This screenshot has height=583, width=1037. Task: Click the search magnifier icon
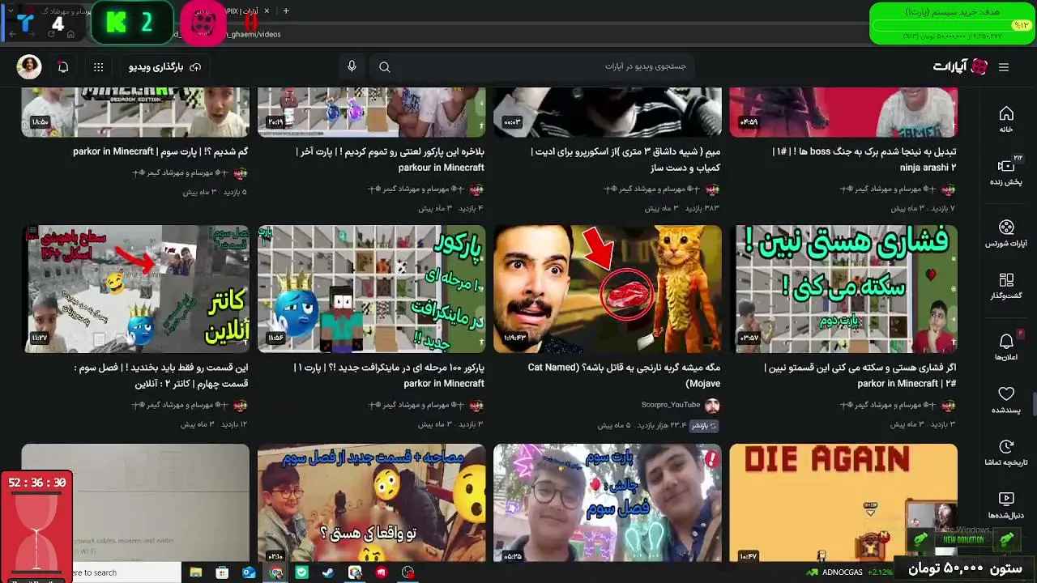tap(385, 67)
